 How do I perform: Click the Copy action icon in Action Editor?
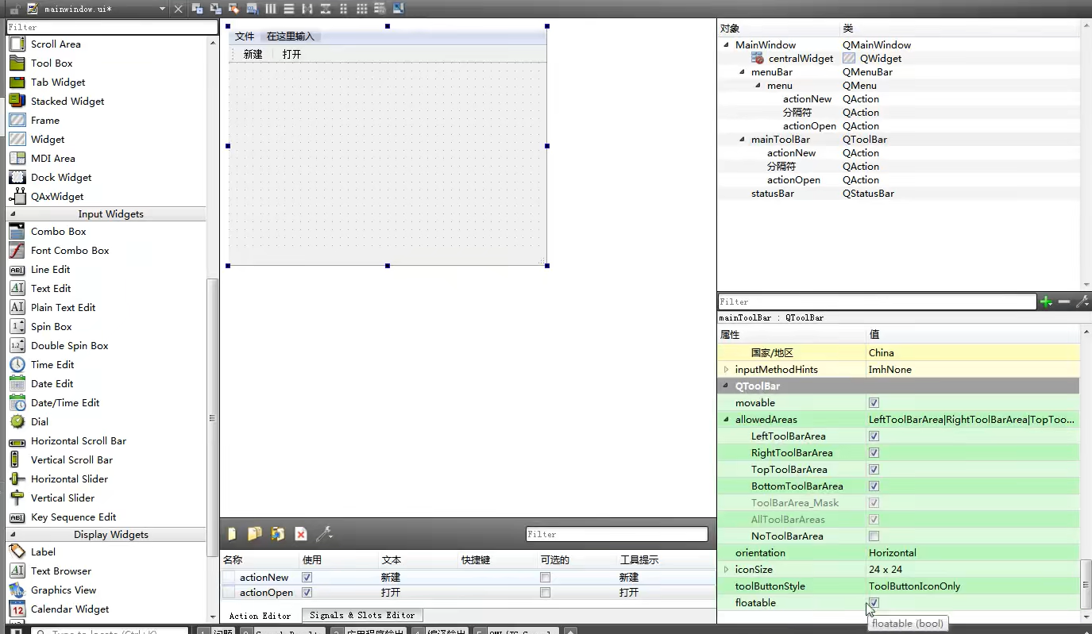(x=254, y=534)
